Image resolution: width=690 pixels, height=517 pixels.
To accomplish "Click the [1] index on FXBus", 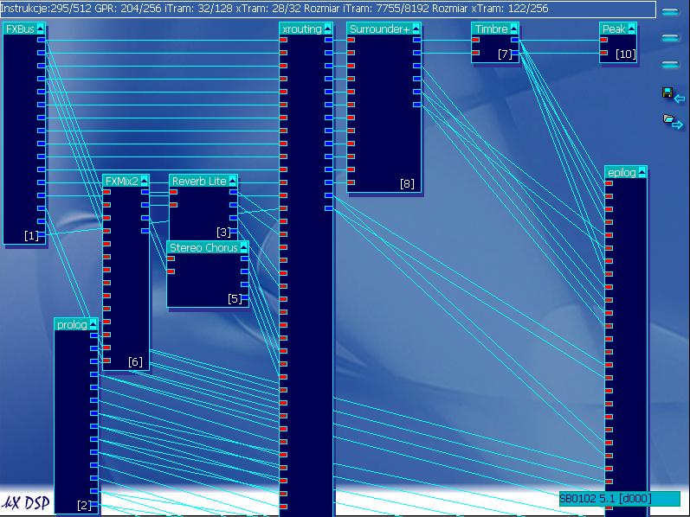I will tap(31, 236).
